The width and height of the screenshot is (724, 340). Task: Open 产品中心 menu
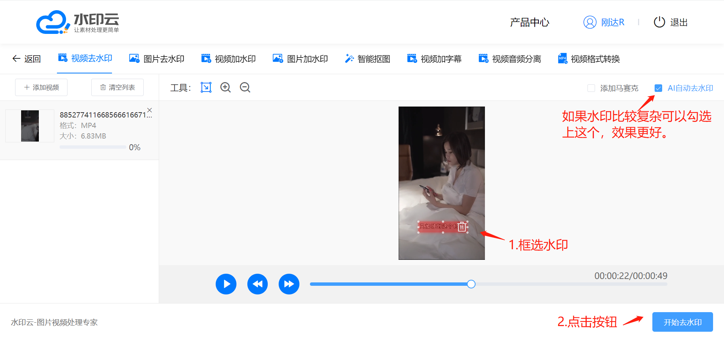(529, 22)
